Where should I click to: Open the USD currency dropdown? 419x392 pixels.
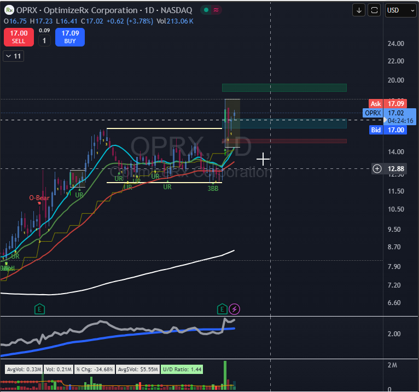click(x=400, y=10)
